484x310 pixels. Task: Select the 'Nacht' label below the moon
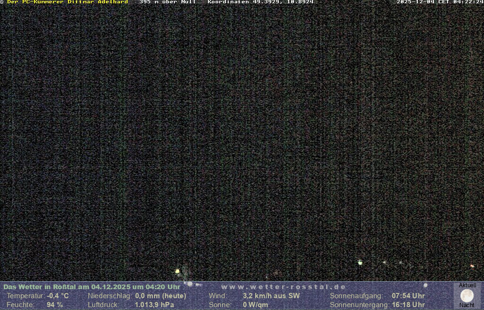coord(467,305)
